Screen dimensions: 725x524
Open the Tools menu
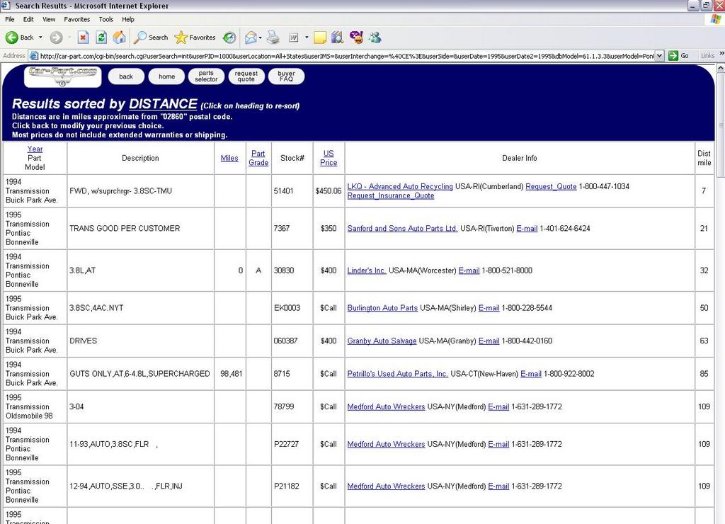click(x=106, y=19)
